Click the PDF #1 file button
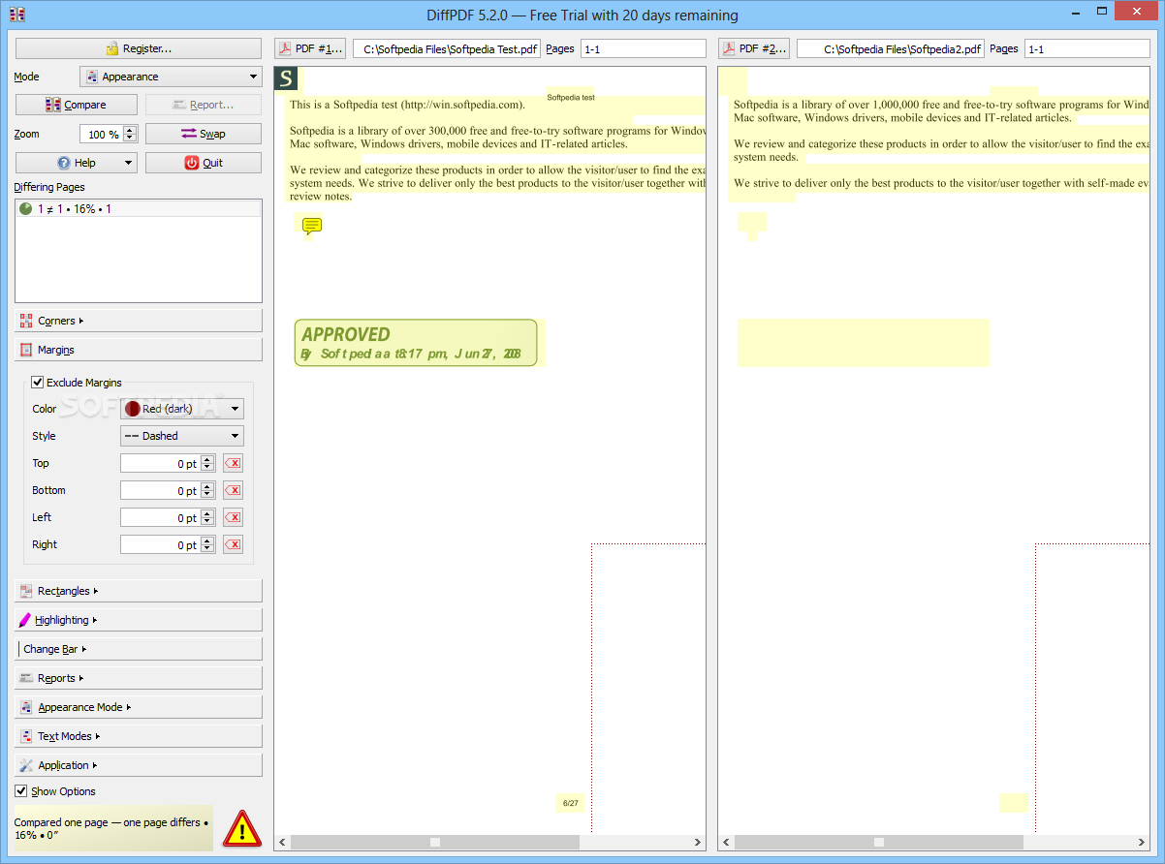The width and height of the screenshot is (1165, 864). tap(310, 48)
